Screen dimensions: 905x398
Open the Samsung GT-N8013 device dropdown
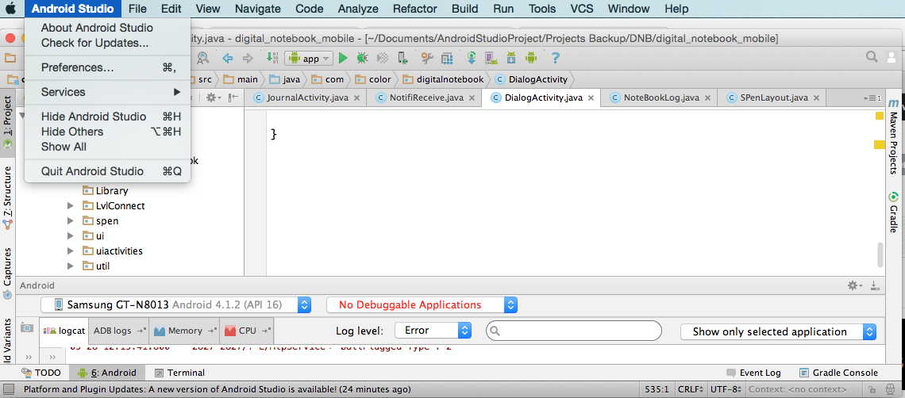pyautogui.click(x=176, y=304)
